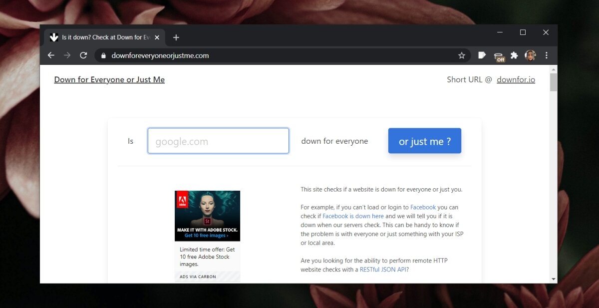Close the Is it down? tab

157,37
